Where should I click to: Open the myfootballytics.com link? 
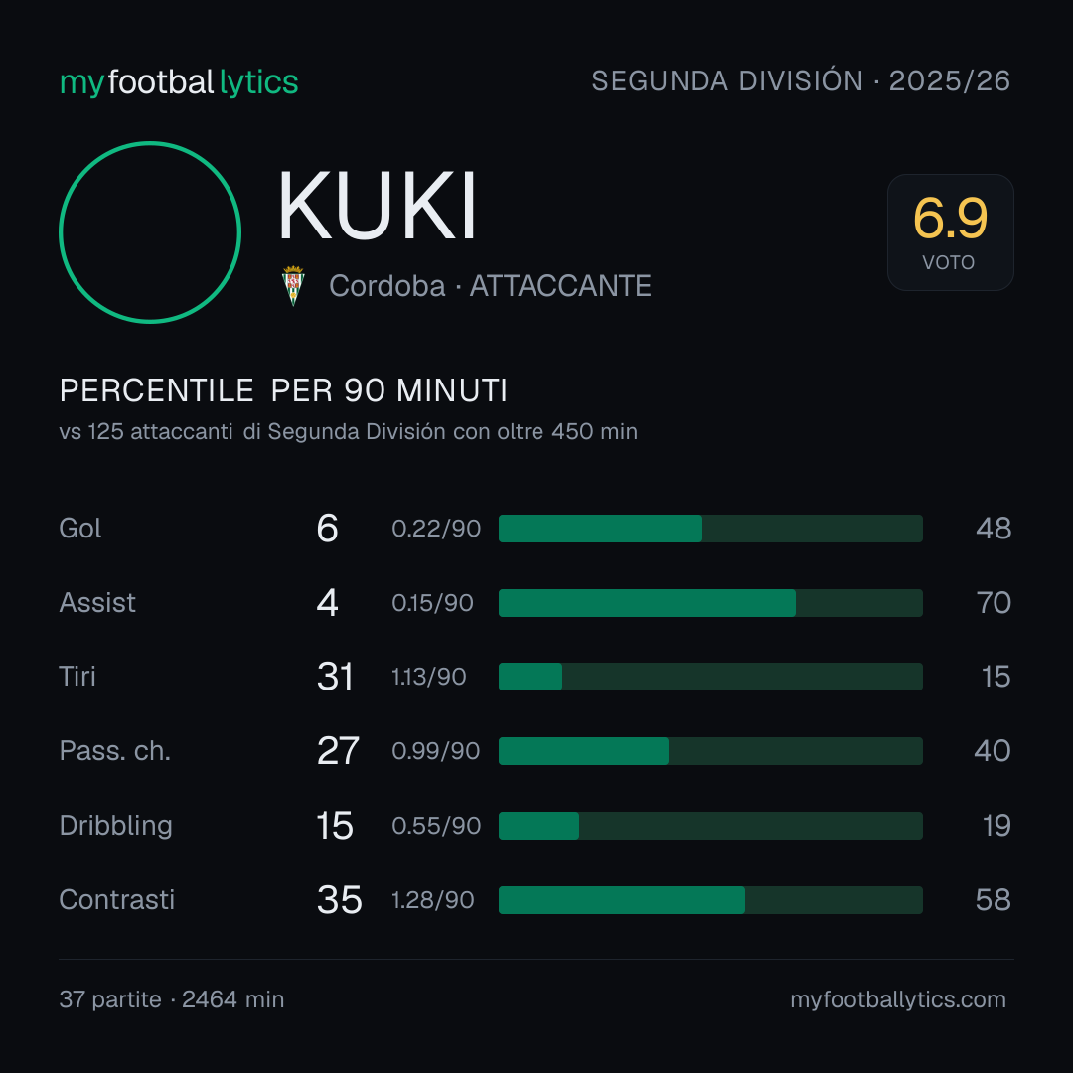tap(898, 999)
